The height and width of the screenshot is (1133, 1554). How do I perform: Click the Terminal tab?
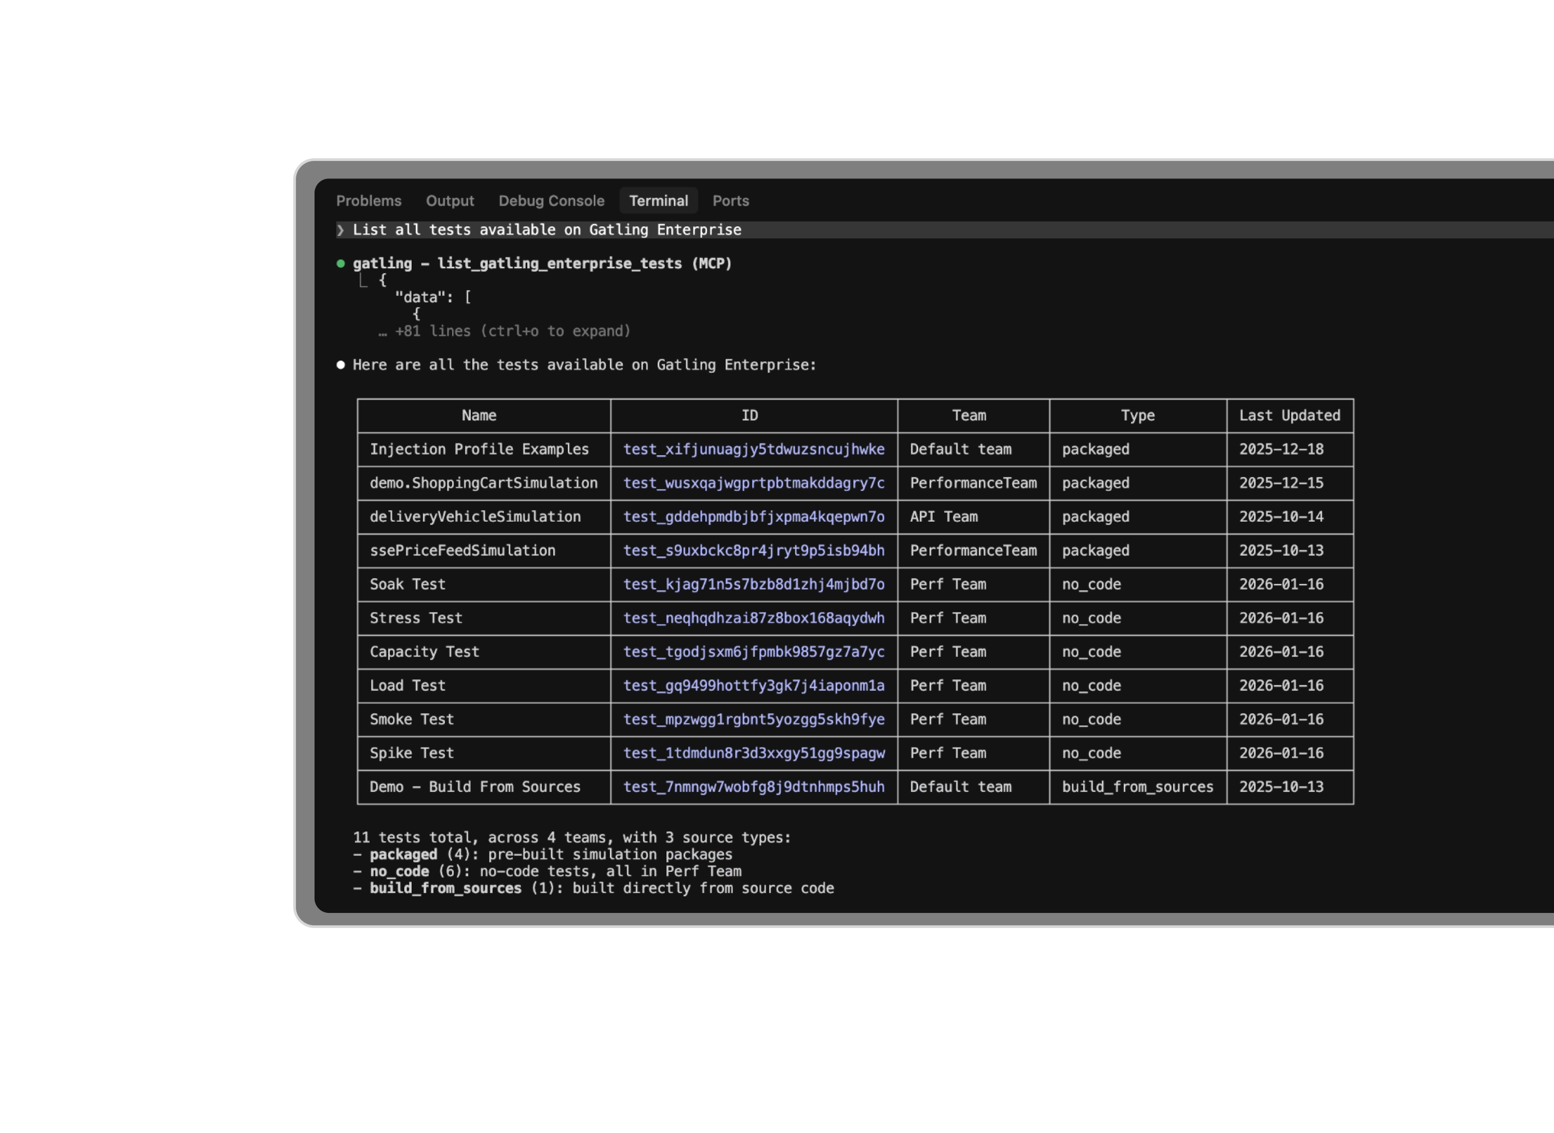click(x=658, y=201)
